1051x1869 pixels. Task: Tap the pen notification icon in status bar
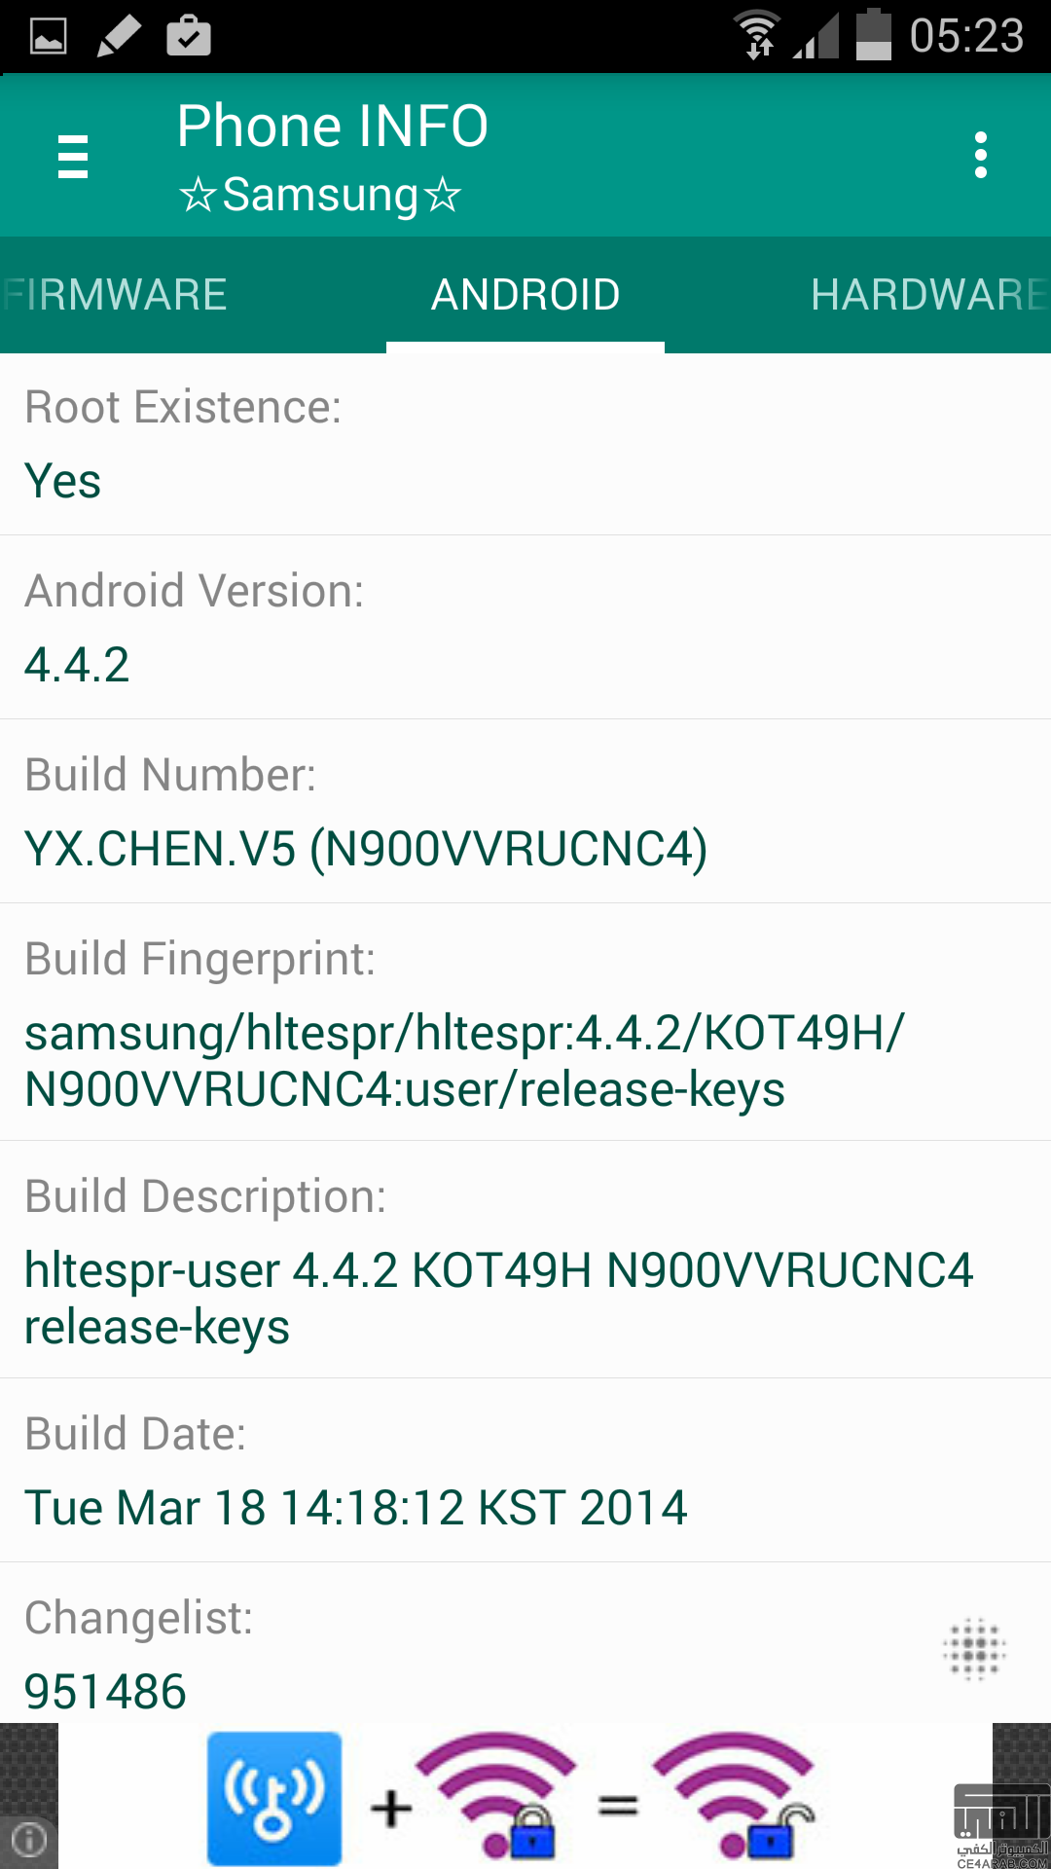[x=119, y=37]
